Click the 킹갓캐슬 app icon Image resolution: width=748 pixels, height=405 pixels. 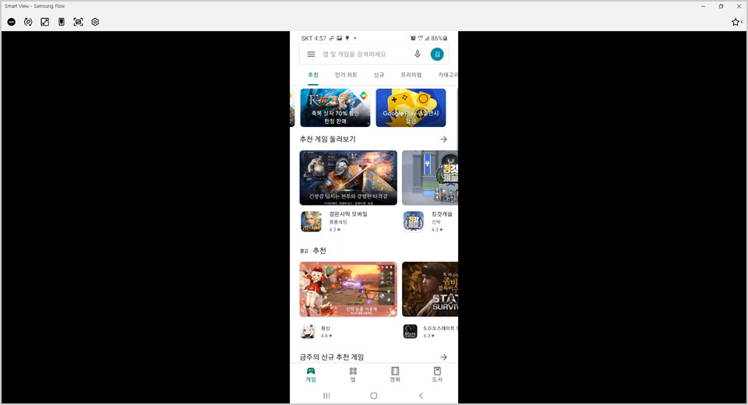[414, 222]
